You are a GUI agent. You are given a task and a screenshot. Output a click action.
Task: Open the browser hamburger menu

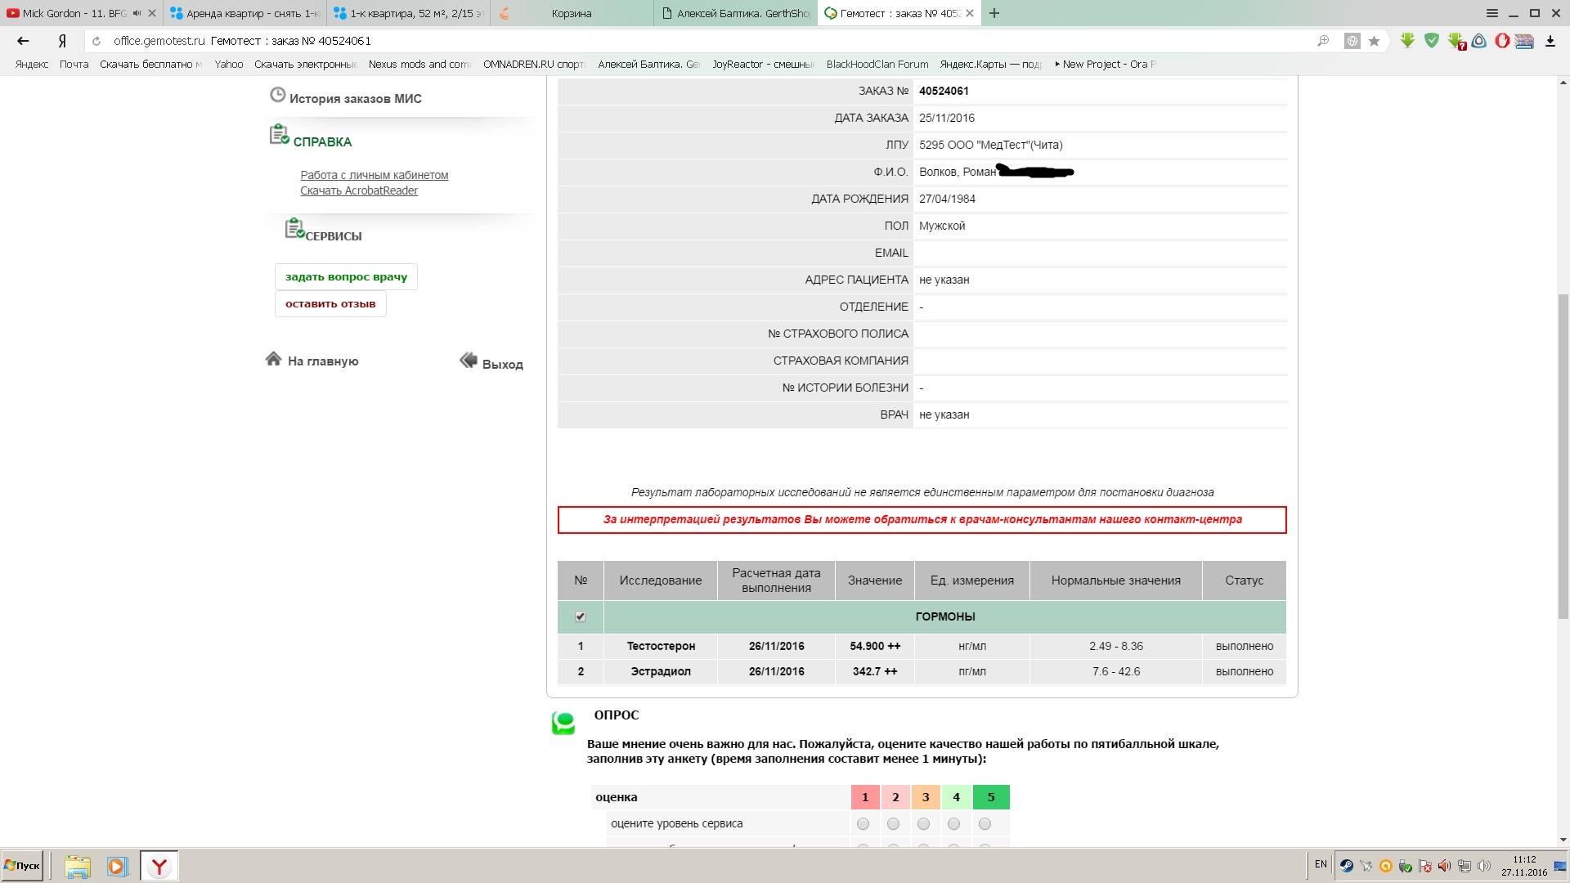(1491, 13)
